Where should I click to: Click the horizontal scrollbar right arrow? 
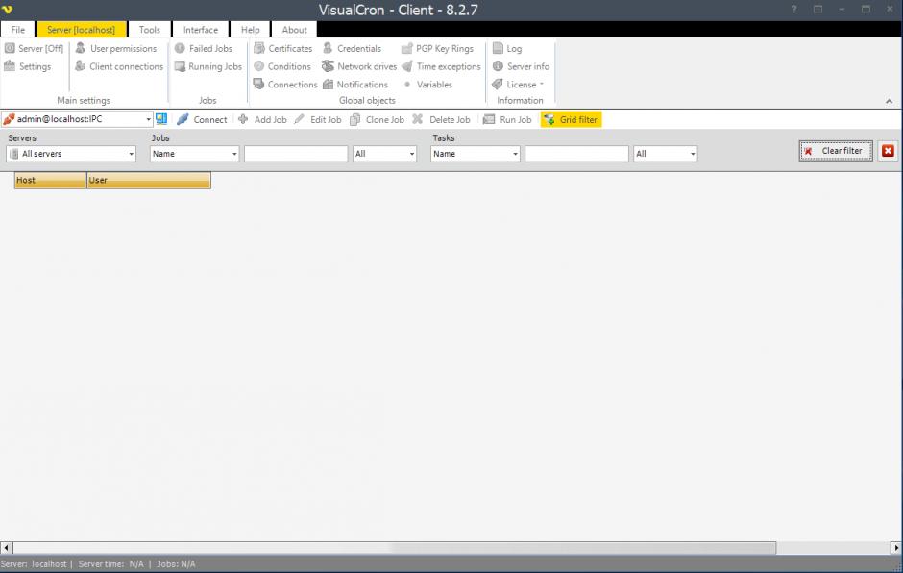click(896, 548)
